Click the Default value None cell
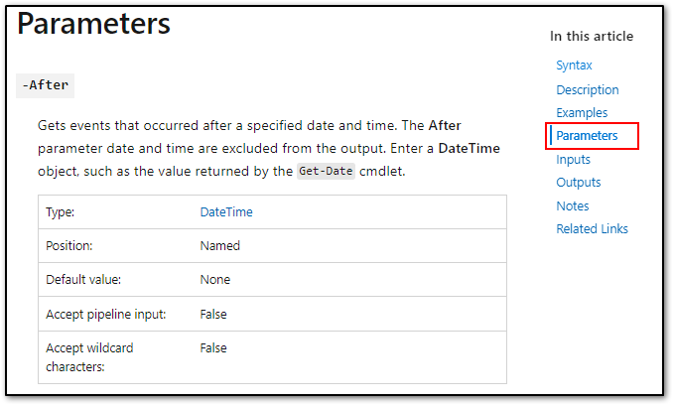673x405 pixels. (215, 280)
